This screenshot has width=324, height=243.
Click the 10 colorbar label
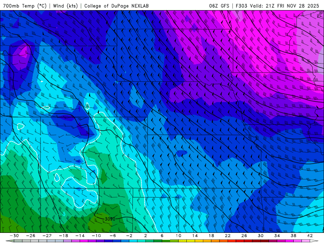click(x=179, y=236)
